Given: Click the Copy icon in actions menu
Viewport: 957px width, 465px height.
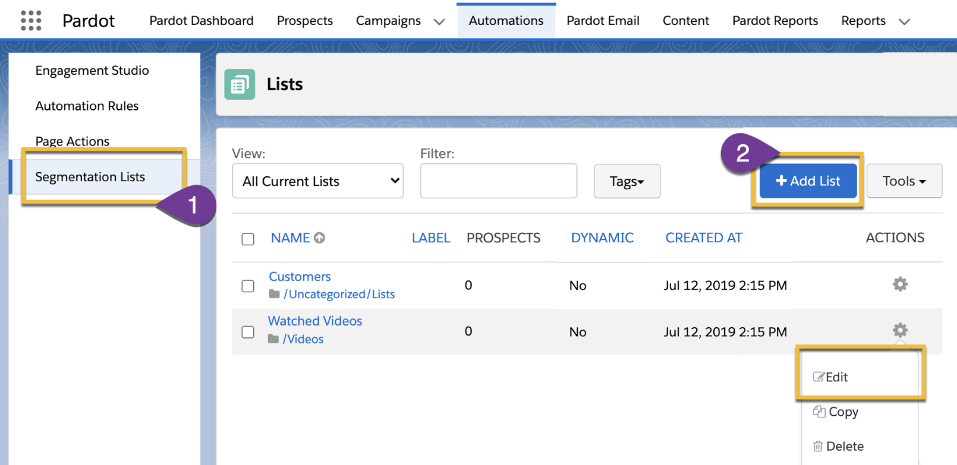Looking at the screenshot, I should coord(819,412).
